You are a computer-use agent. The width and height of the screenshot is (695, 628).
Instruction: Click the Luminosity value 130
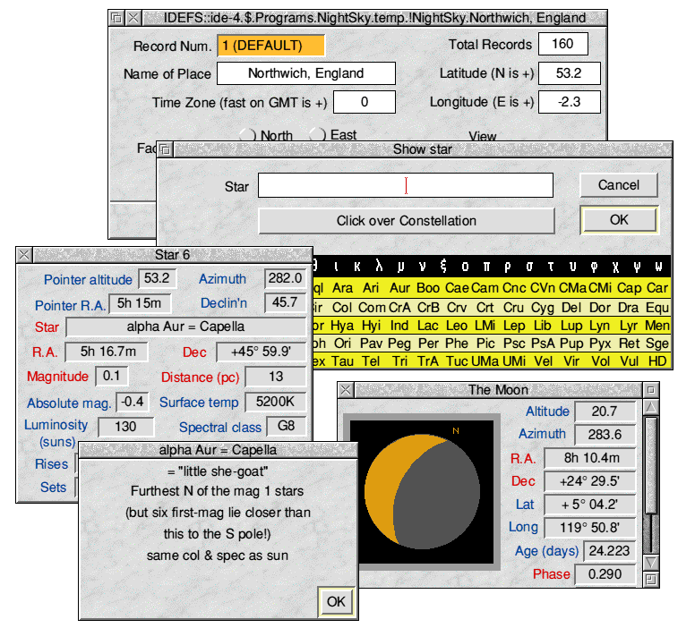click(126, 427)
